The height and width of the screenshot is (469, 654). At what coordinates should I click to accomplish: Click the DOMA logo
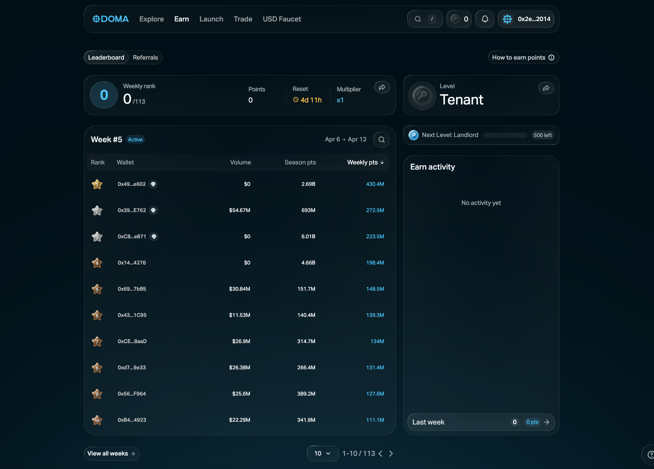coord(110,19)
